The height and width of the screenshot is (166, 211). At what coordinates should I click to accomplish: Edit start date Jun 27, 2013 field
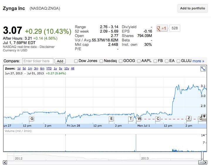tap(14, 73)
